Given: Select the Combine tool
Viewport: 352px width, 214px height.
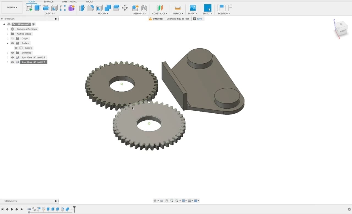Looking at the screenshot, I should click(108, 8).
